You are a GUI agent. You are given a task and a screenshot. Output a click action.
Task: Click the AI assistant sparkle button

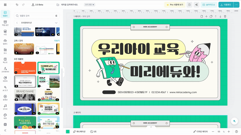234,121
